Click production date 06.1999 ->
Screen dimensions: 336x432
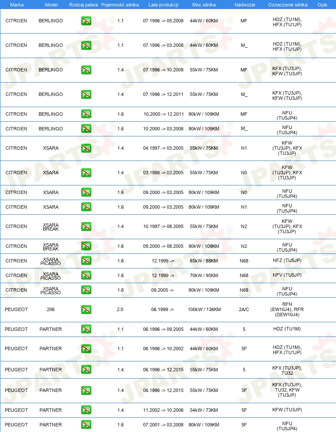click(162, 309)
